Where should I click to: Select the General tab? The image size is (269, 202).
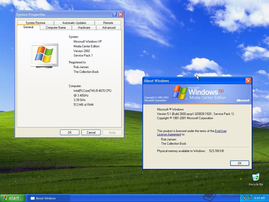tap(28, 27)
